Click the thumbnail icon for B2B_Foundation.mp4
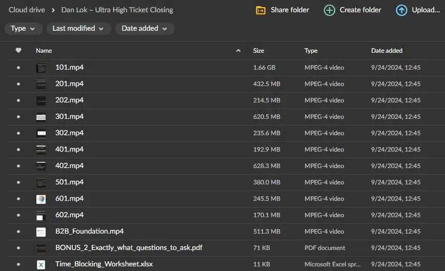The image size is (445, 271). [41, 232]
